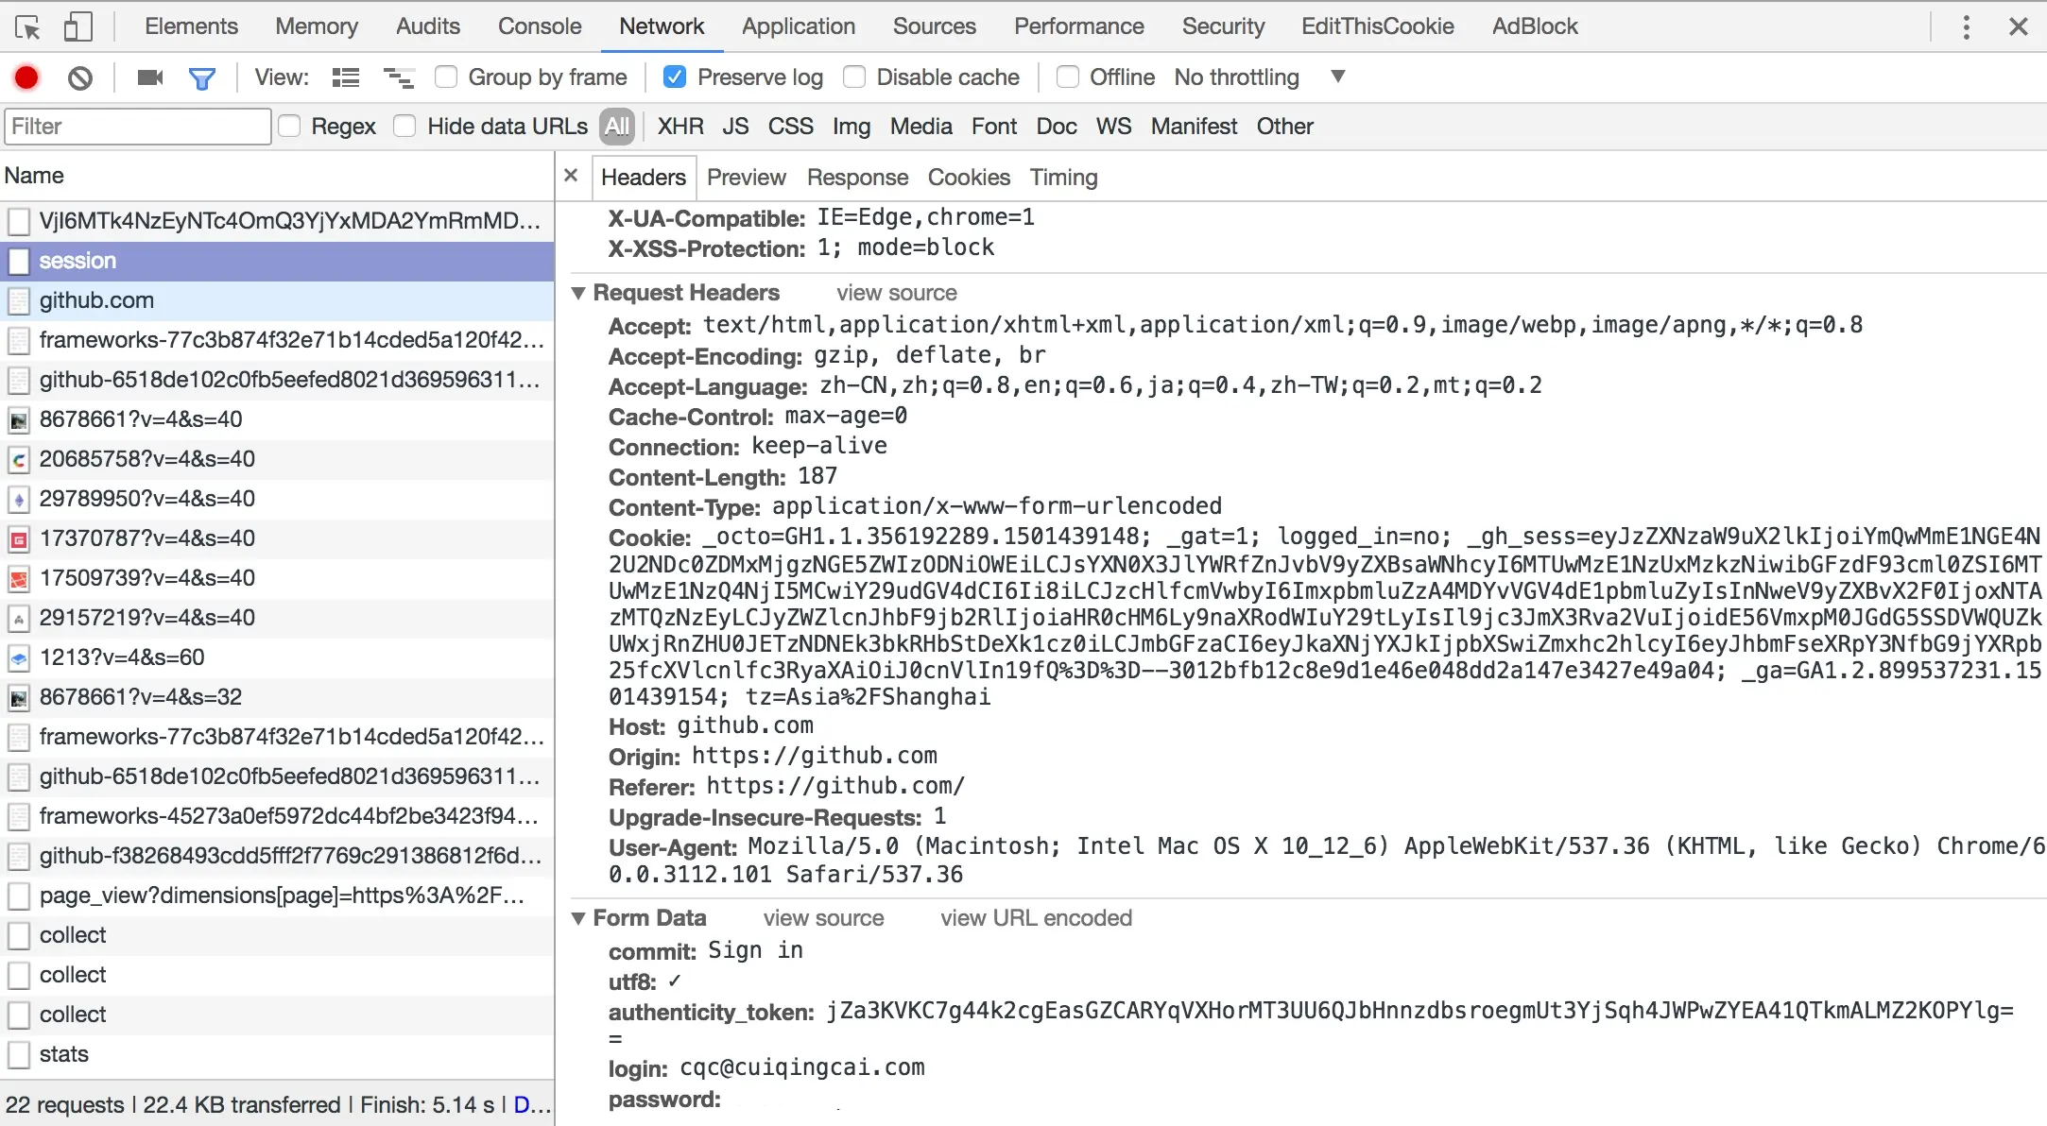Click the inspect element cursor icon
2047x1126 pixels.
point(28,26)
